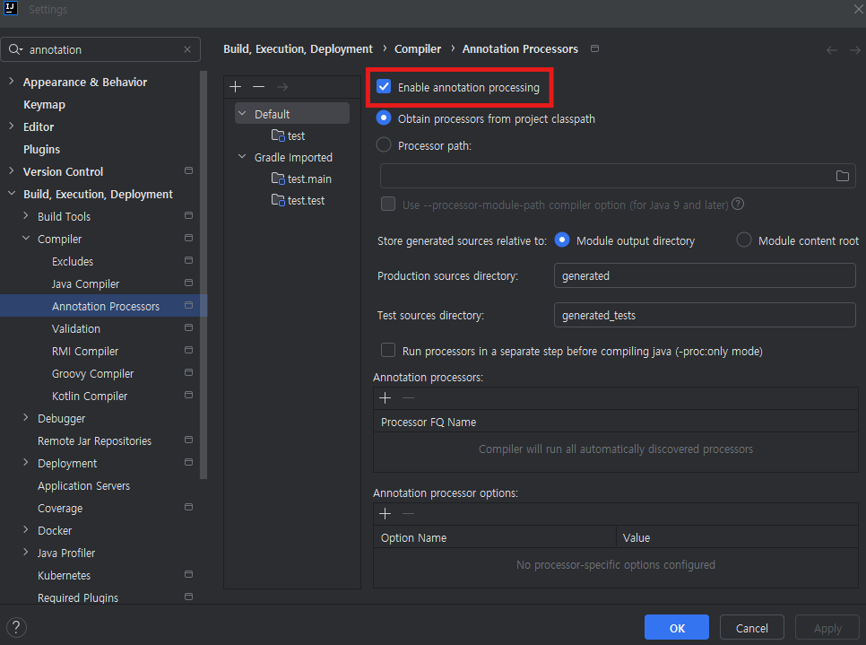The height and width of the screenshot is (645, 866).
Task: Remove annotation processor option
Action: [x=408, y=514]
